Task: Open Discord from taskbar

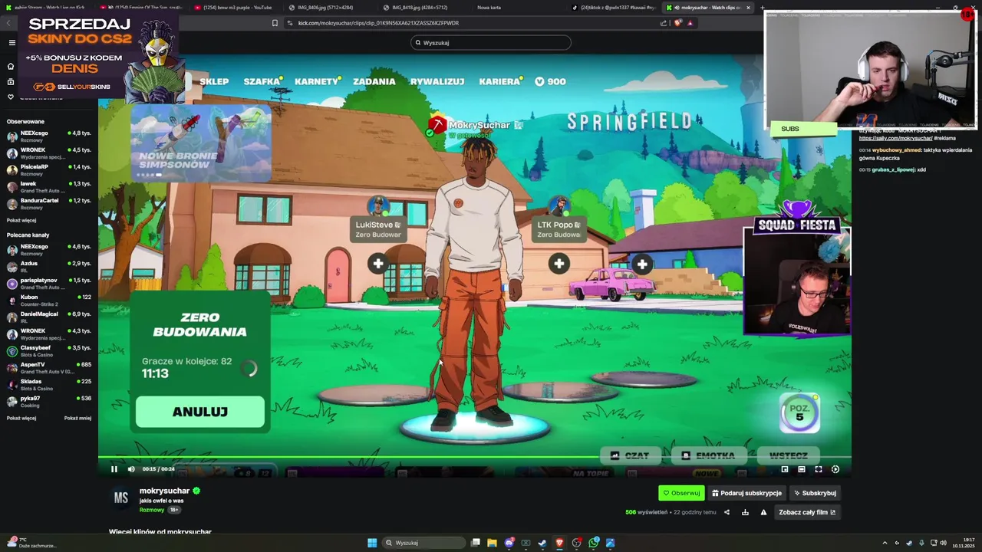Action: [x=509, y=543]
